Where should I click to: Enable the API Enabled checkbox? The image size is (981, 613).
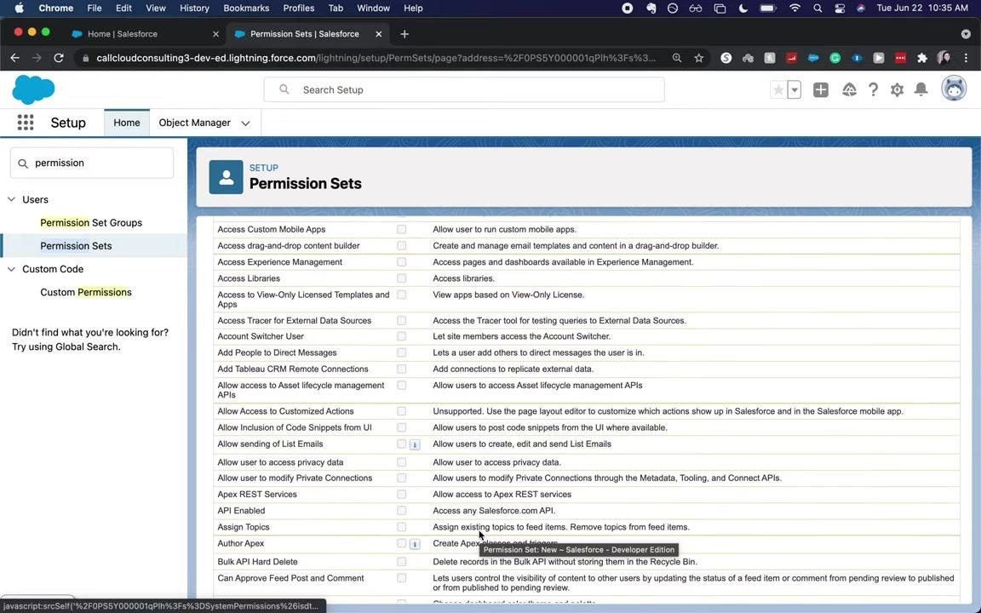[402, 511]
